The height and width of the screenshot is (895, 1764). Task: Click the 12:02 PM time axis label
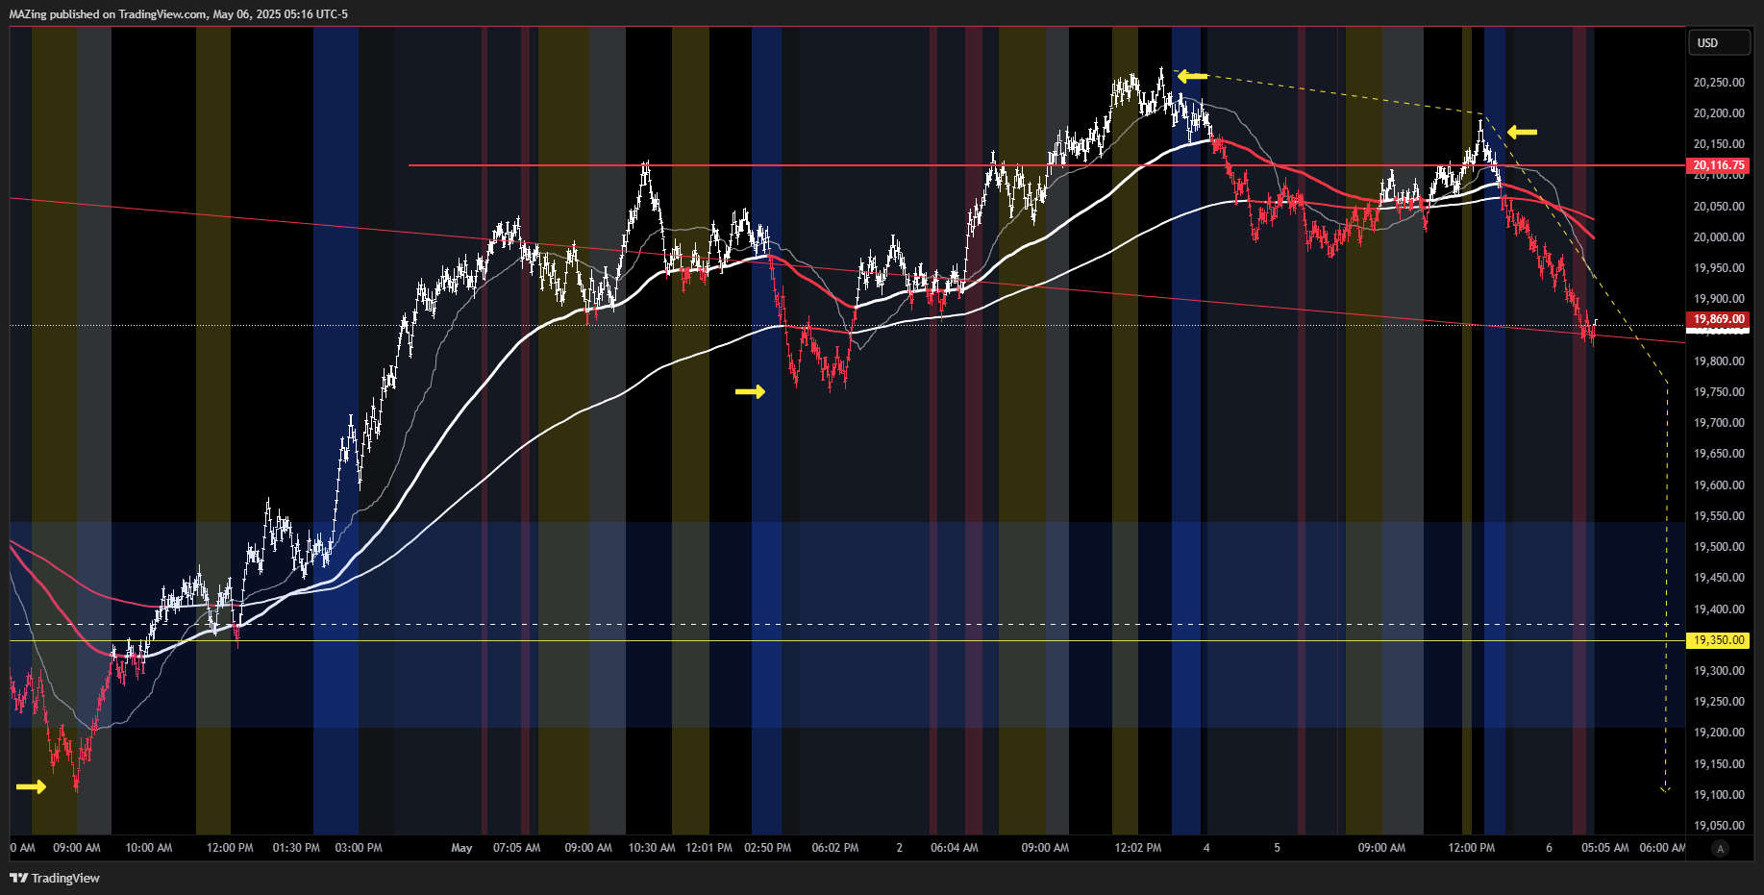[1138, 848]
